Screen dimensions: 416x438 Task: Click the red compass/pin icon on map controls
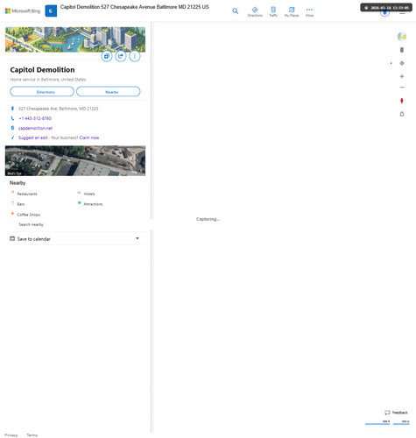(402, 101)
